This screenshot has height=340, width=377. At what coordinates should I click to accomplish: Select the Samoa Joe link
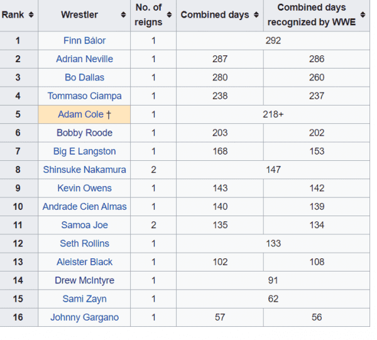(84, 225)
